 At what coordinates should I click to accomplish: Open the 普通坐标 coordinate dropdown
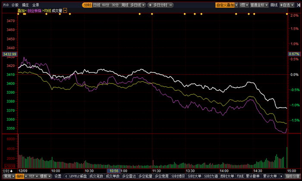click(x=259, y=5)
